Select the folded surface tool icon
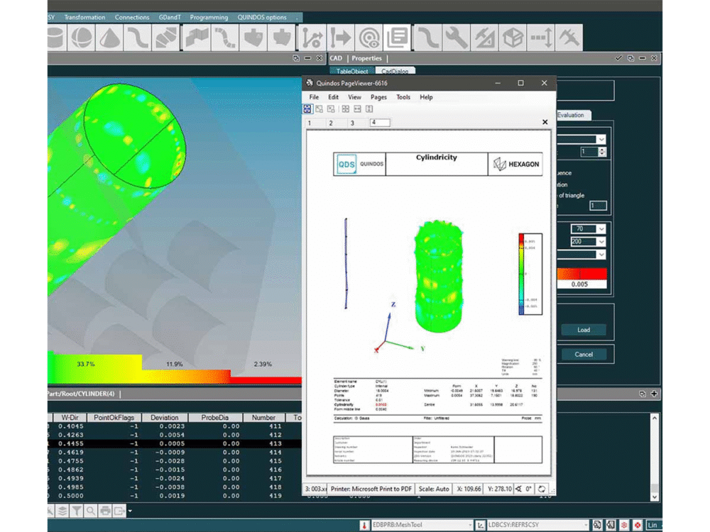This screenshot has width=710, height=532. point(197,37)
